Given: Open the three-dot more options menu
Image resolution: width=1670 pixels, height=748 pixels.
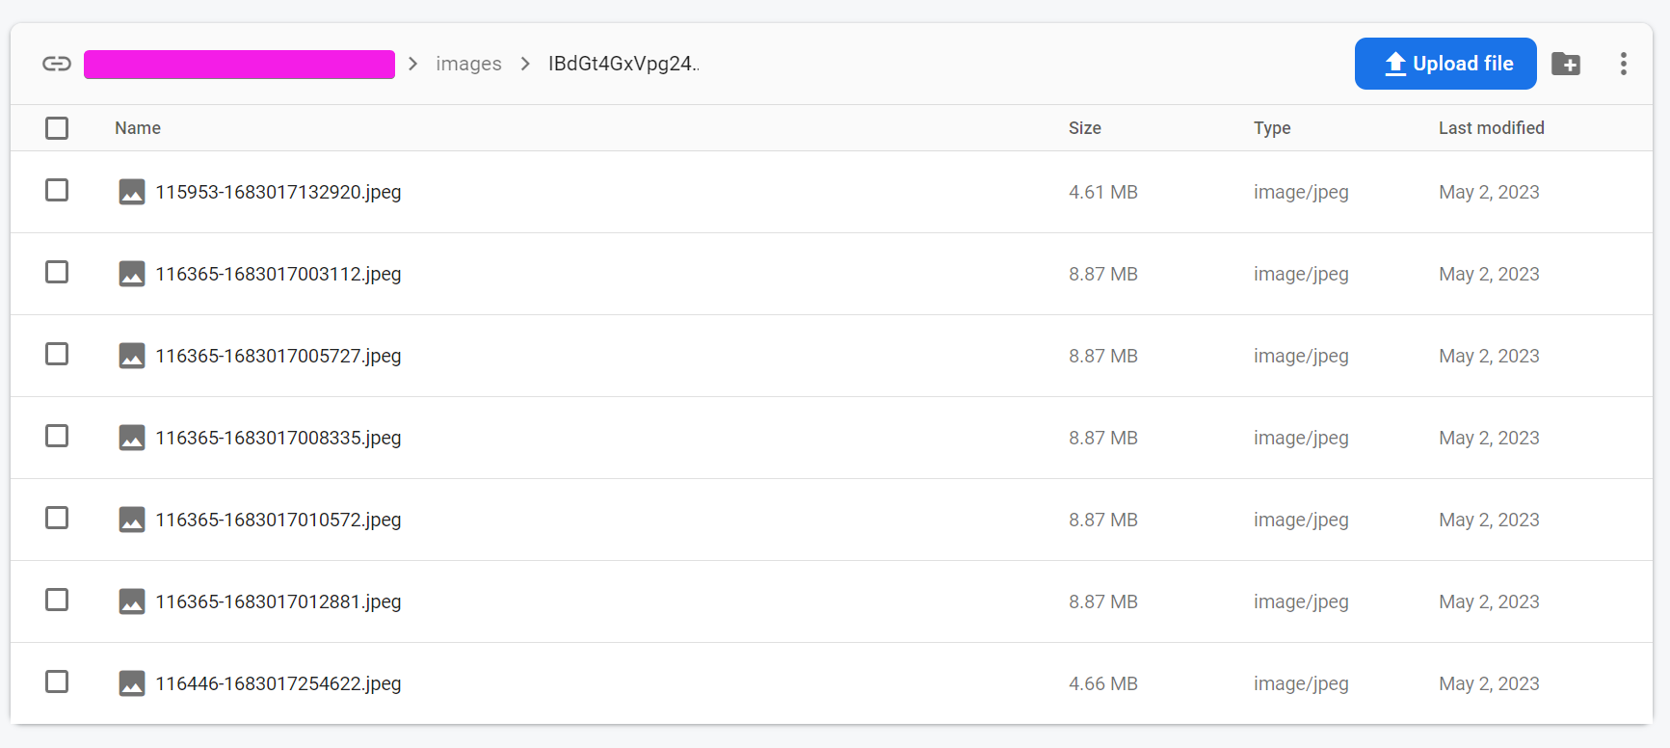Looking at the screenshot, I should tap(1624, 64).
